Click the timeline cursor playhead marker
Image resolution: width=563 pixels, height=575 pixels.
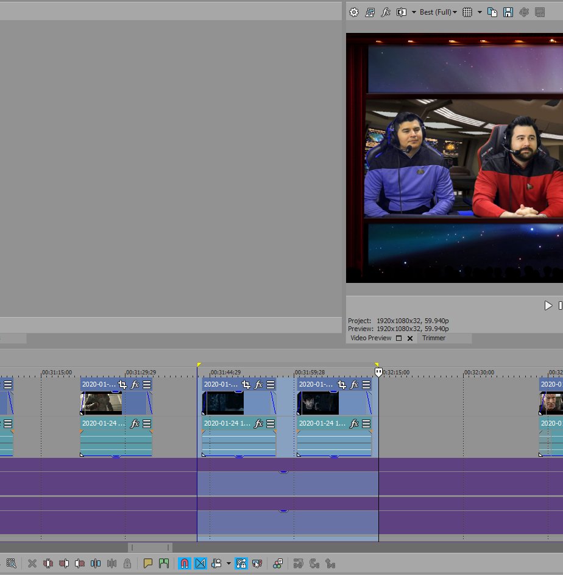(378, 373)
